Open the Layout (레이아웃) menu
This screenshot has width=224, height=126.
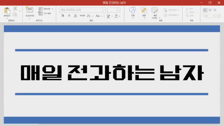46,9
